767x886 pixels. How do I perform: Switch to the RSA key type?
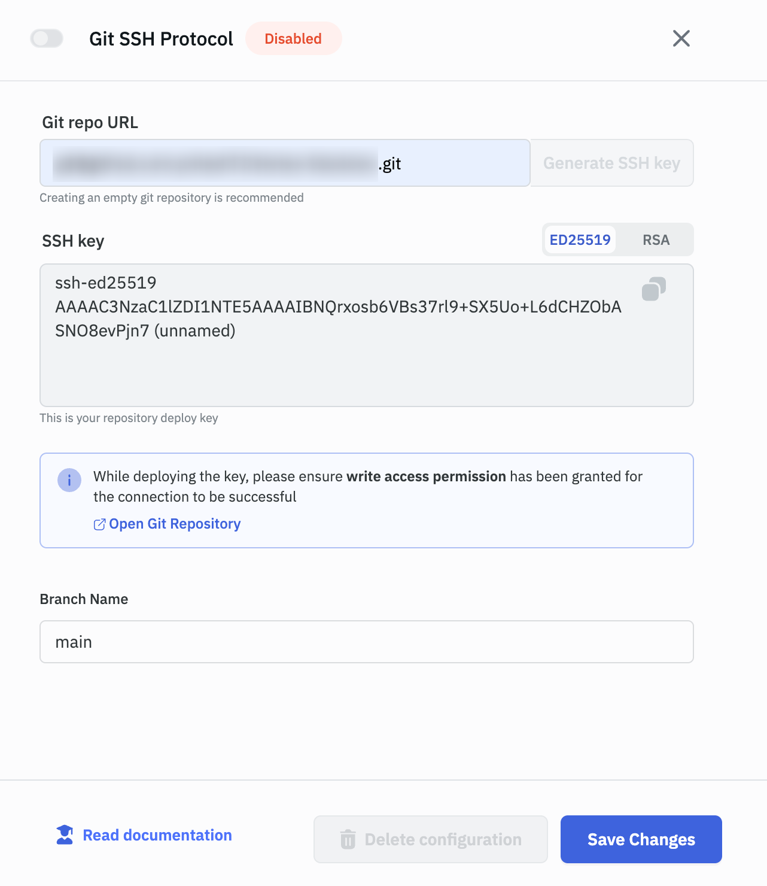(656, 239)
